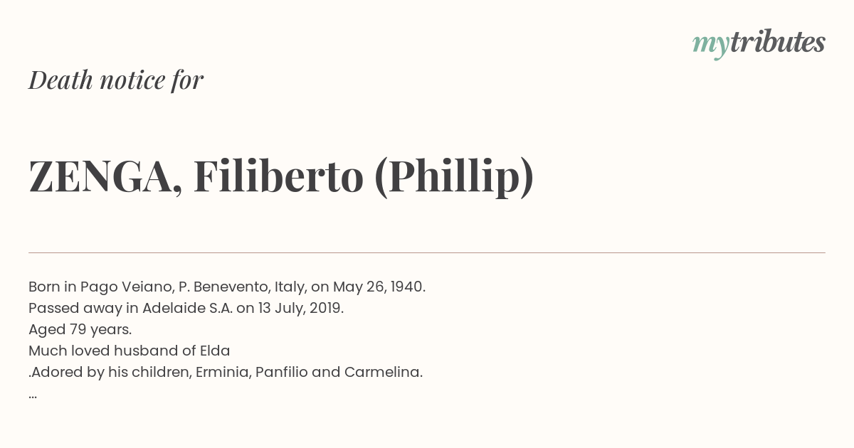Click 'Passed away in Adelaide S.A.' line

(186, 308)
